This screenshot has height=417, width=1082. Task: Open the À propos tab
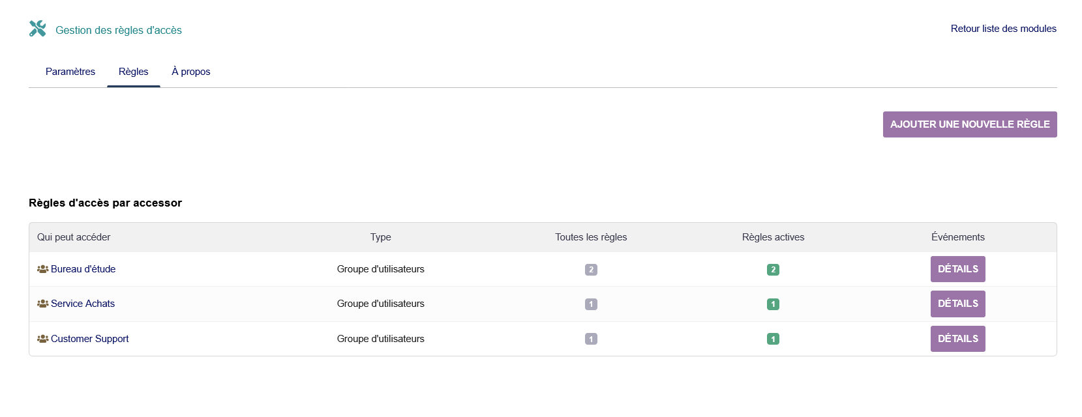[x=191, y=72]
